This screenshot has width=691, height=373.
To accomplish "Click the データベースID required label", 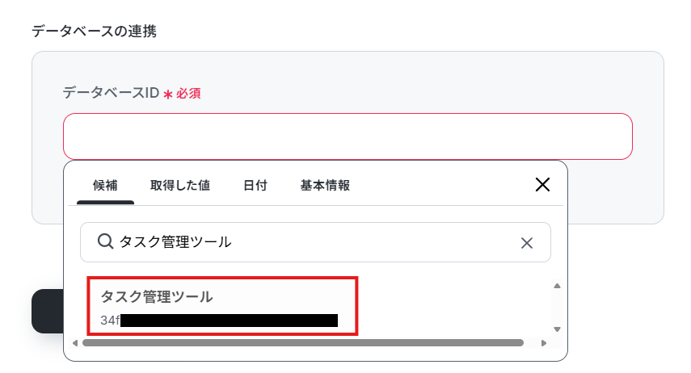I will point(131,93).
